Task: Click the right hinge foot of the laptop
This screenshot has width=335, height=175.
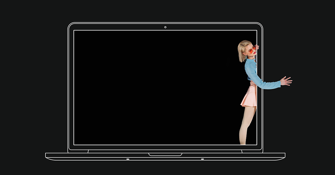Action: 242,152
